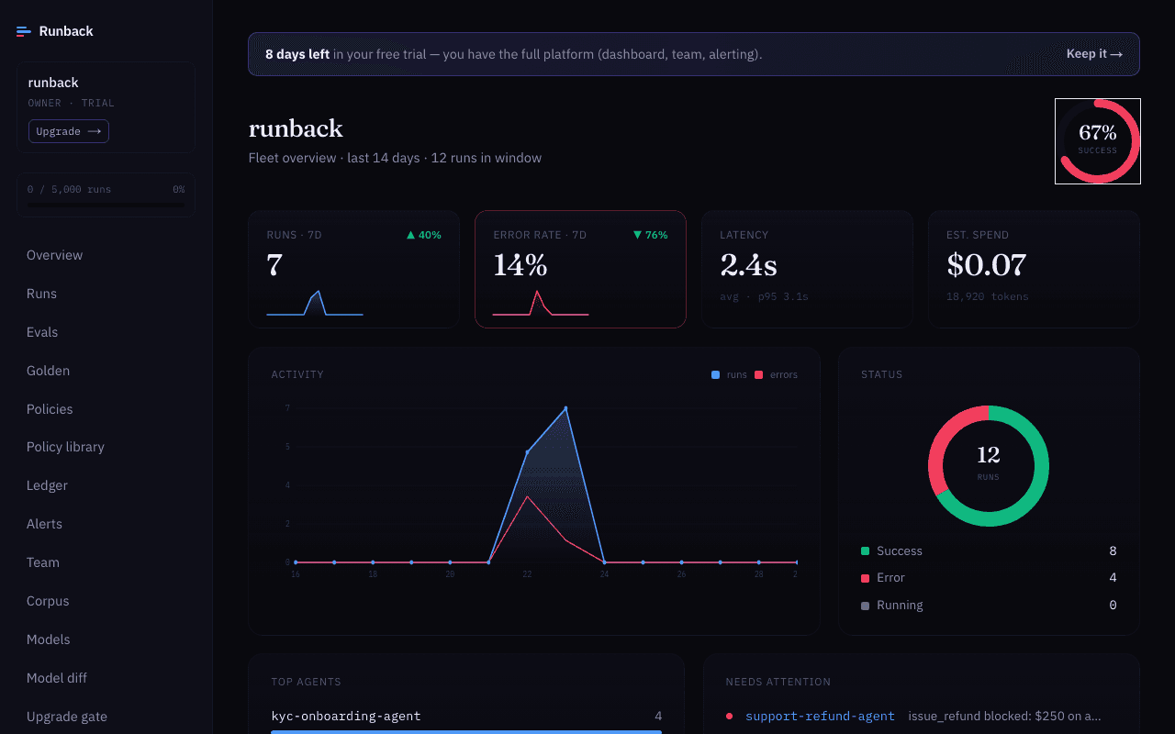Click the 67% success ring gauge
The width and height of the screenshot is (1175, 734).
pos(1098,141)
